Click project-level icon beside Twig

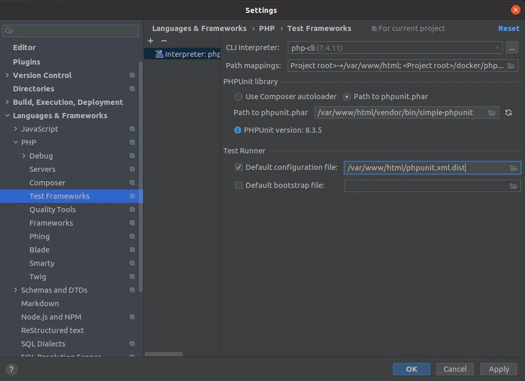(x=132, y=276)
